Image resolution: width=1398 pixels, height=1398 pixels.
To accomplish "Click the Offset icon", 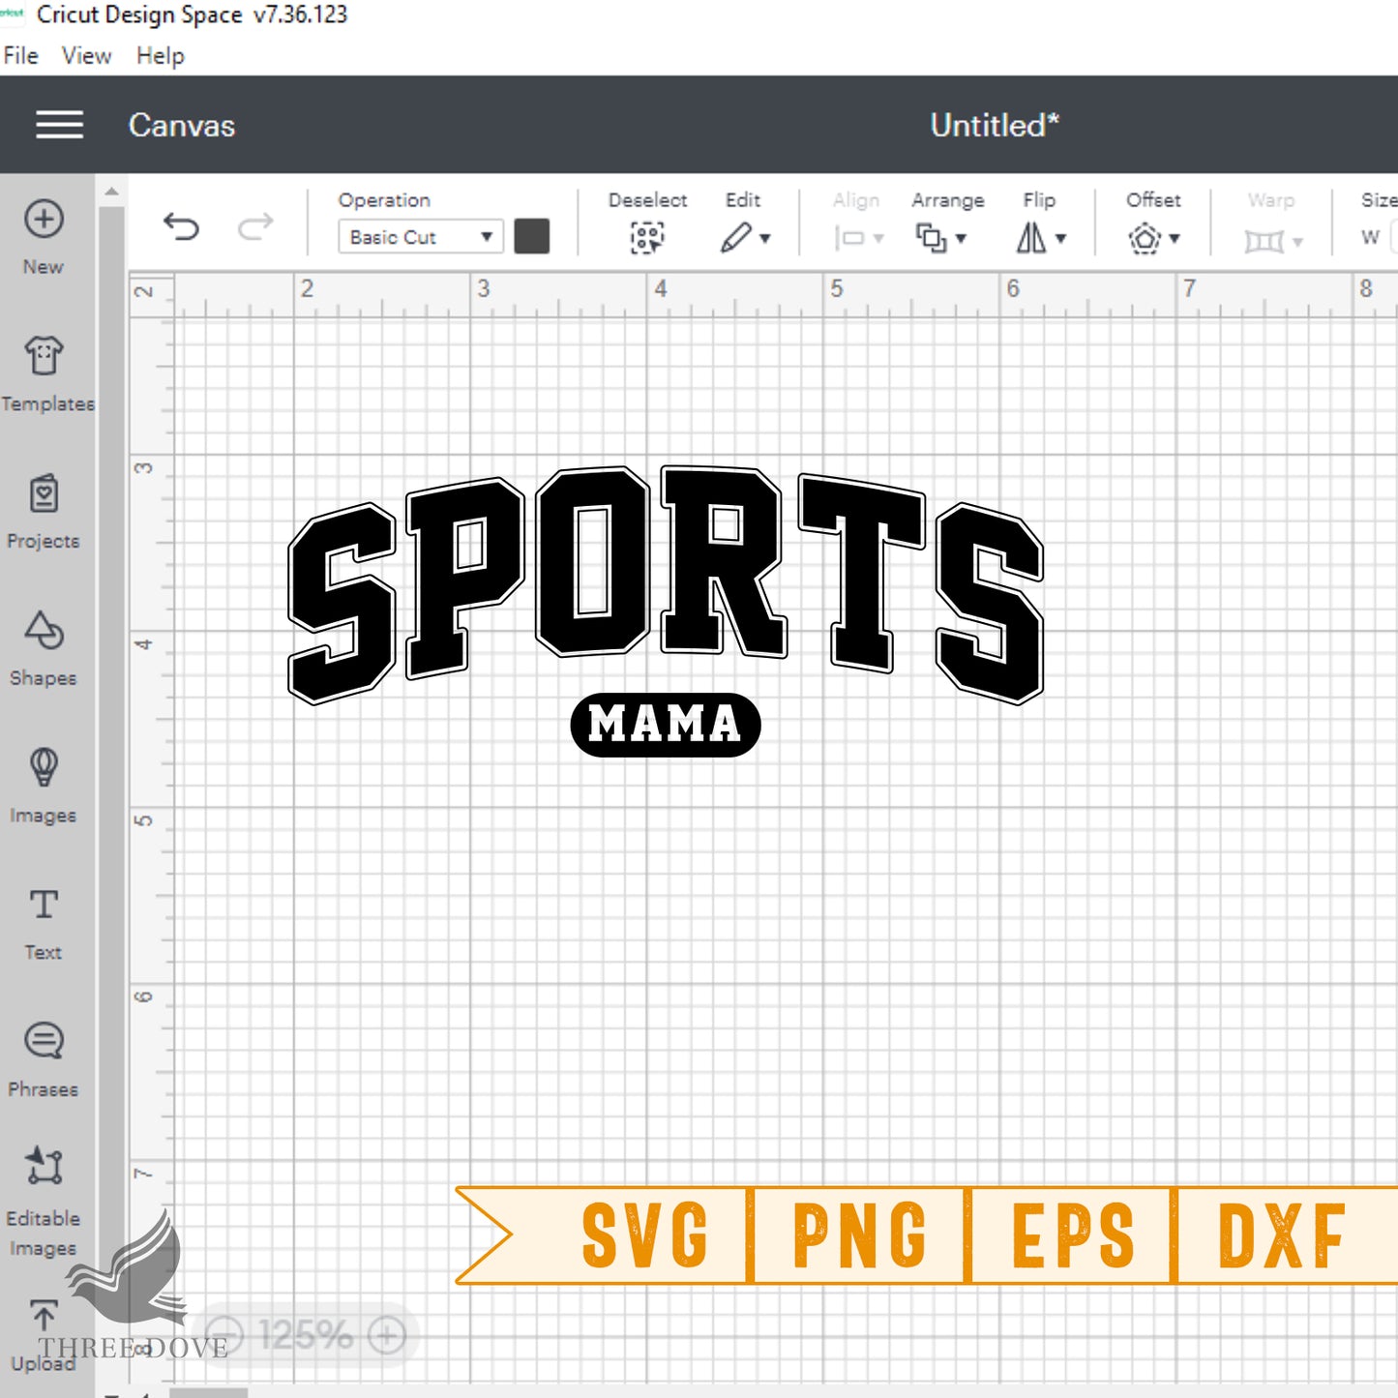I will (x=1145, y=238).
